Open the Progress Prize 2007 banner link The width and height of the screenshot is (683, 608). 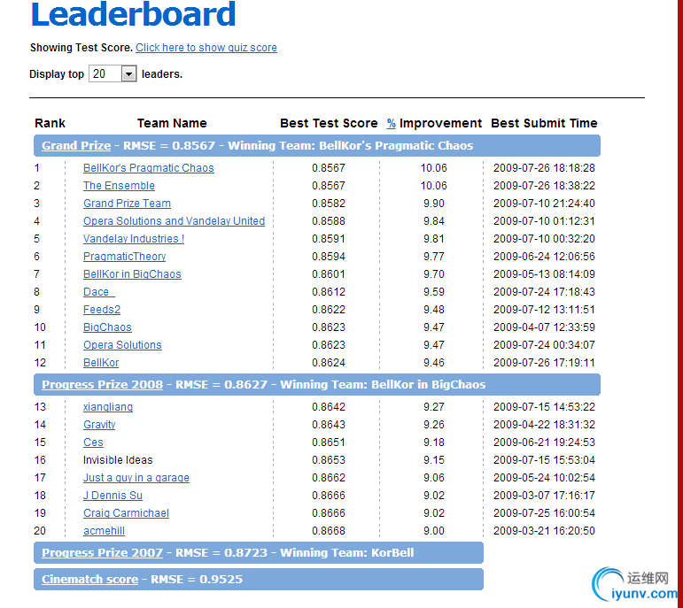[103, 553]
